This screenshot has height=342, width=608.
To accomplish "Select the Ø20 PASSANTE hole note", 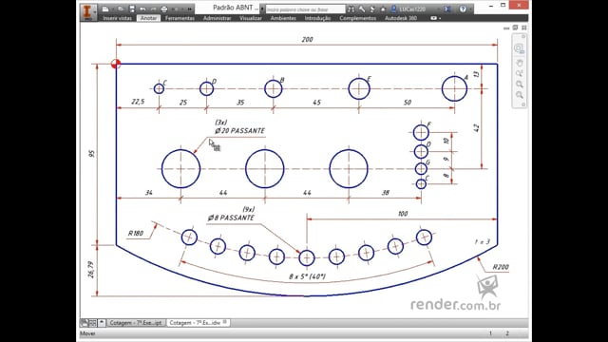I will tap(239, 131).
